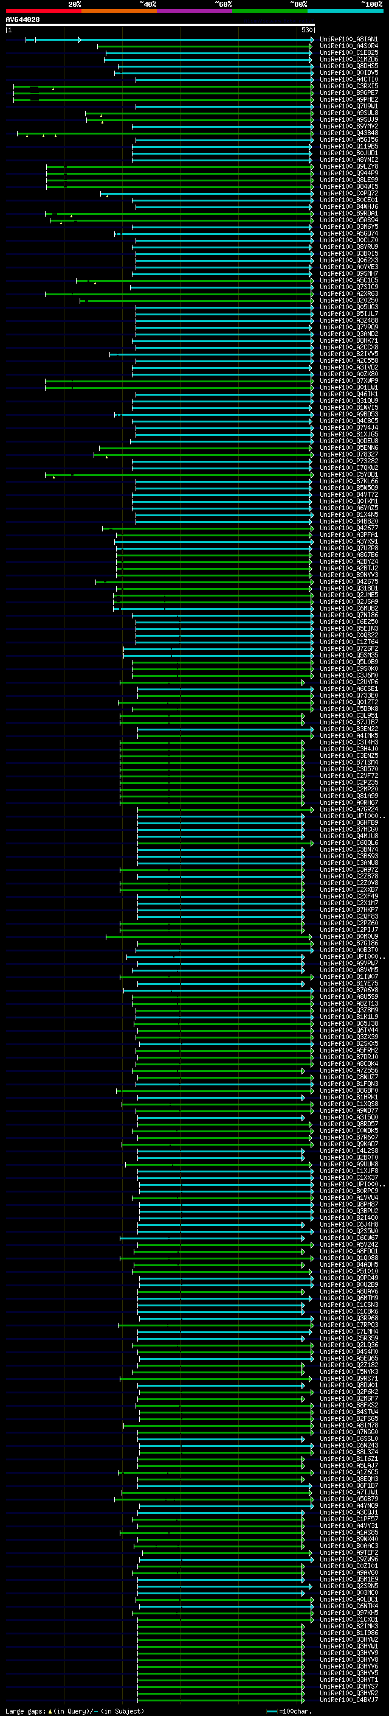Select the label UniRef100_Q3HYW2

click(x=348, y=1639)
